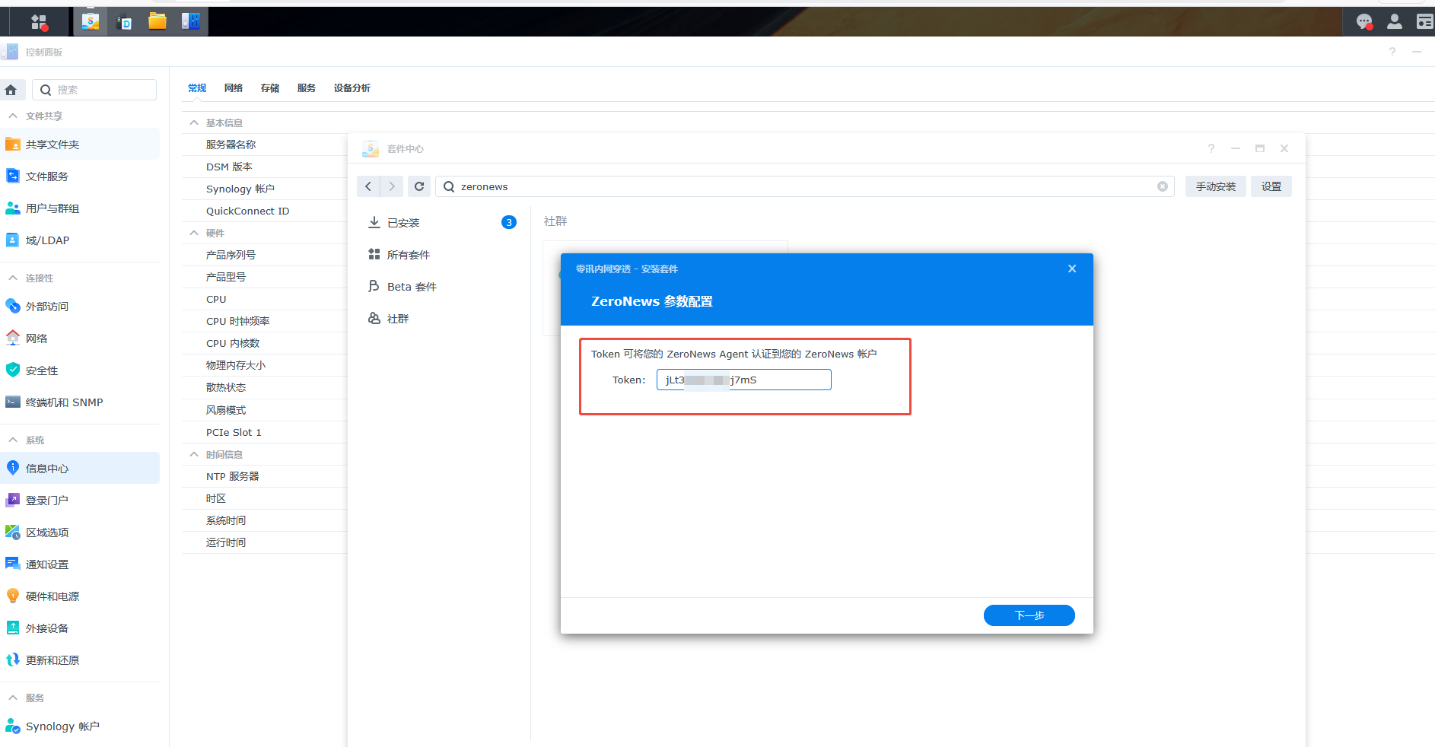
Task: Open the user account icon at top right
Action: click(1394, 22)
